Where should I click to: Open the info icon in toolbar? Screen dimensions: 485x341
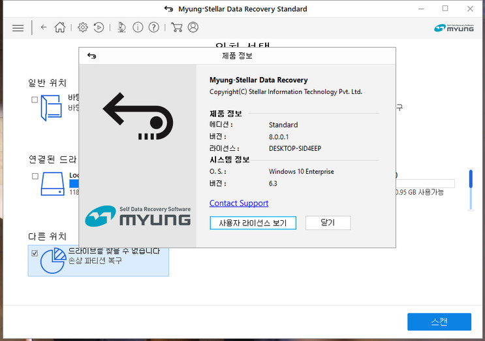coord(138,27)
